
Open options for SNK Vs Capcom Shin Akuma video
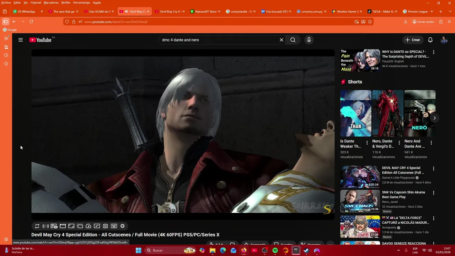point(433,193)
